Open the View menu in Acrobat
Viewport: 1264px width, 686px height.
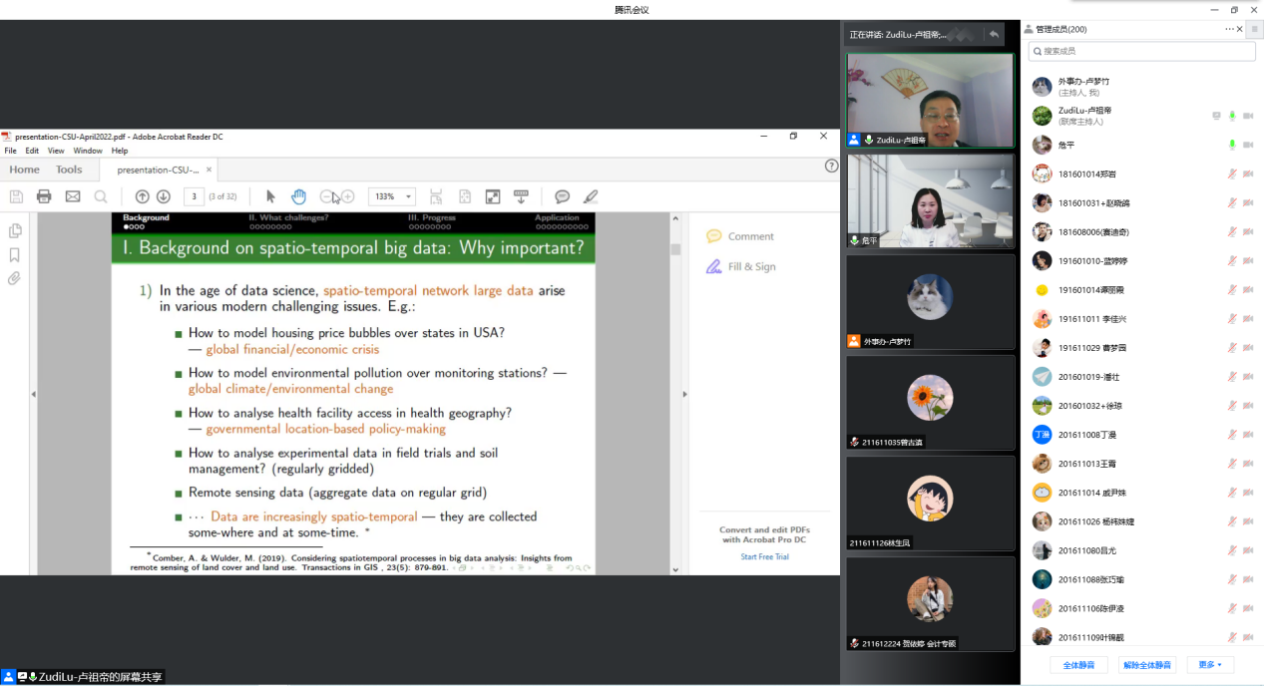(56, 151)
